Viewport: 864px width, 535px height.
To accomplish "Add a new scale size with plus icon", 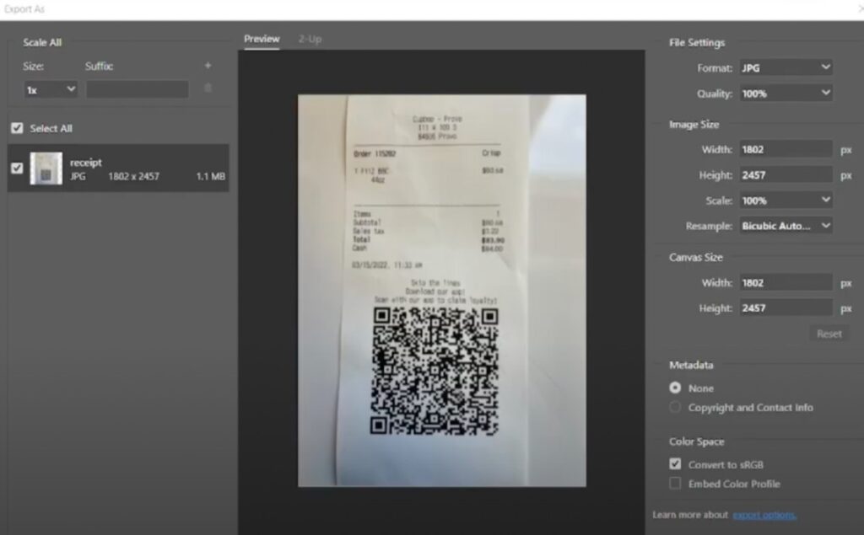I will pyautogui.click(x=208, y=66).
